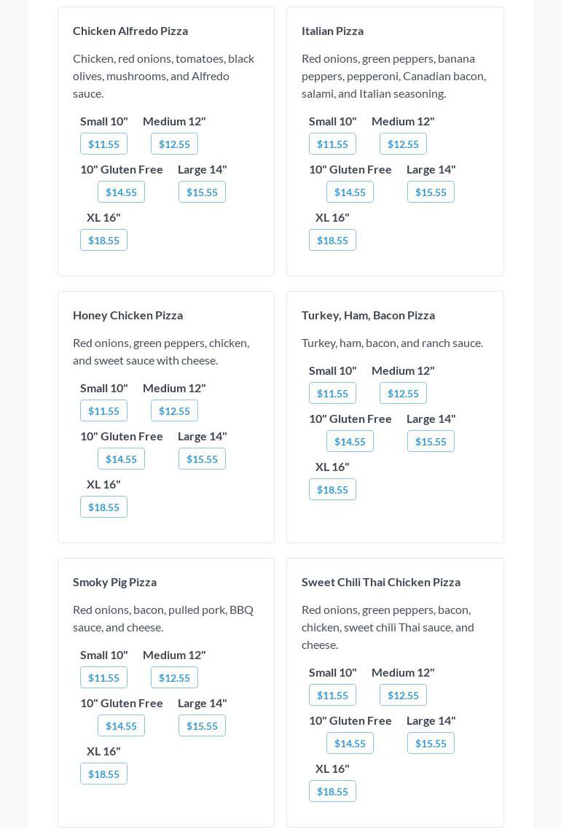
Task: Select Chicken Alfredo Small 10" $11.55 price
Action: [103, 144]
